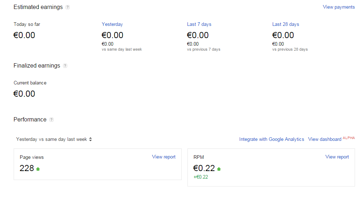View report for RPM
The width and height of the screenshot is (359, 198).
(337, 157)
